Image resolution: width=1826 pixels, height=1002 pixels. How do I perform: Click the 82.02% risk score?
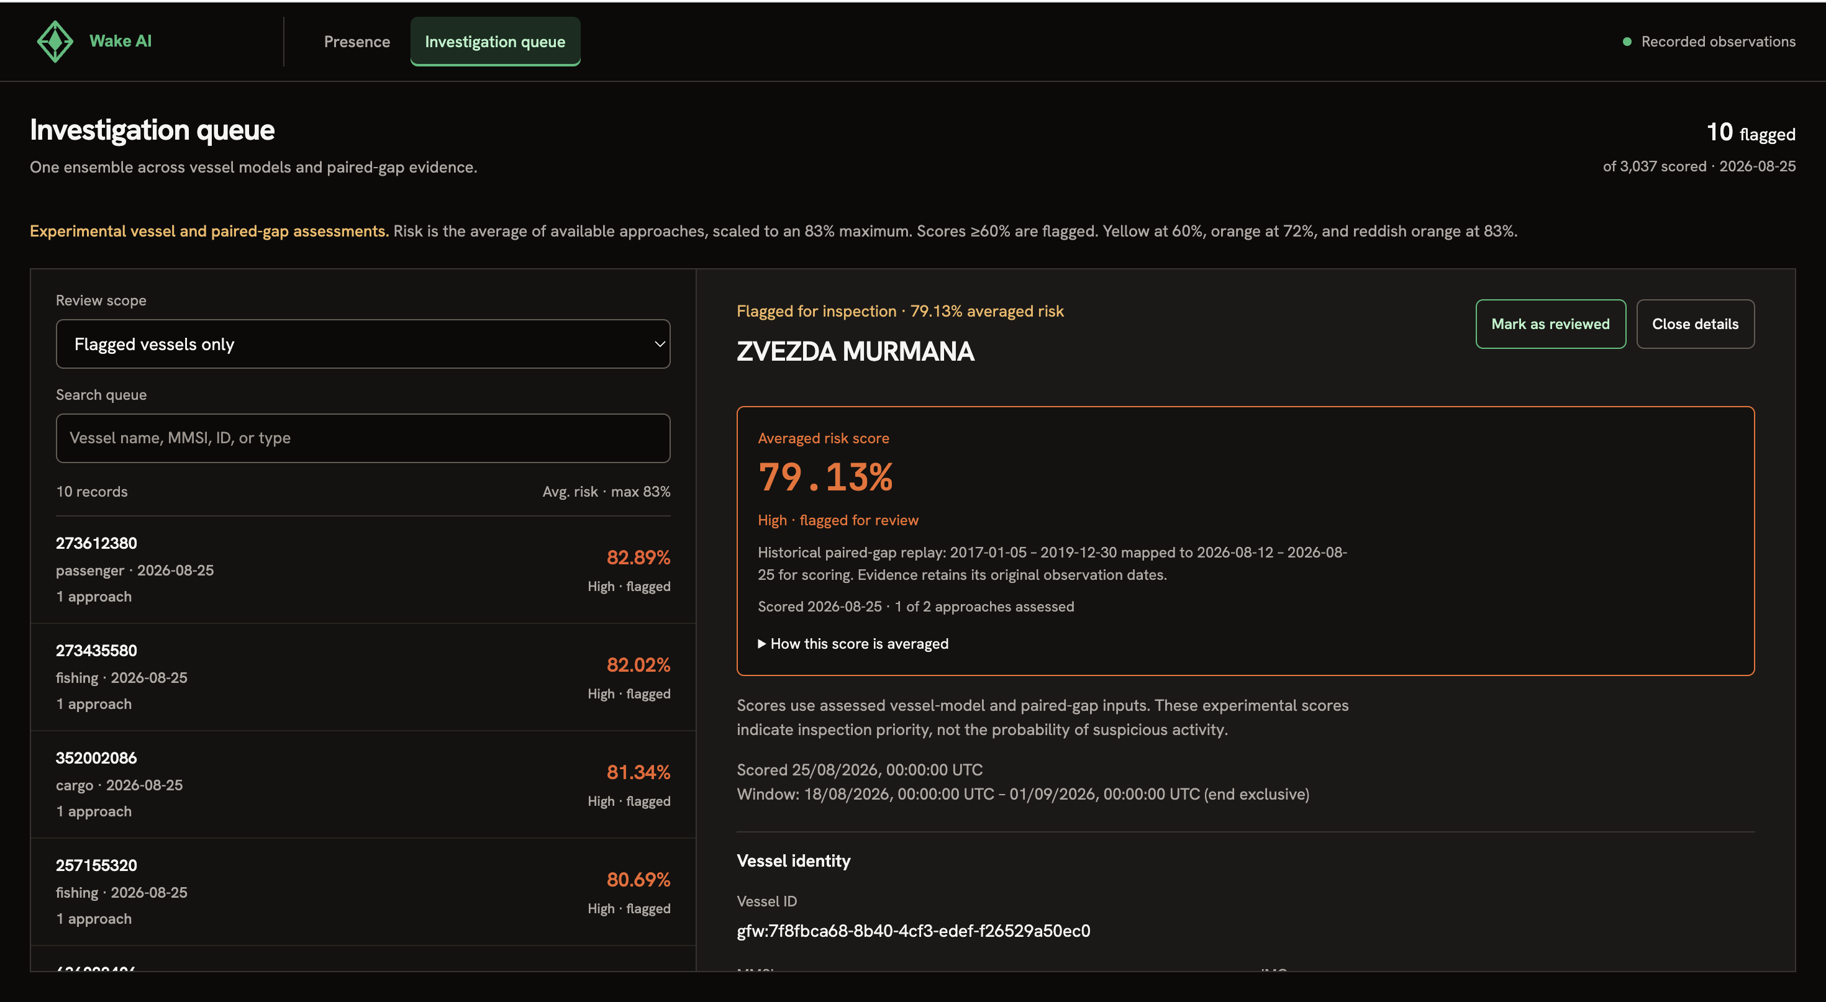(638, 665)
